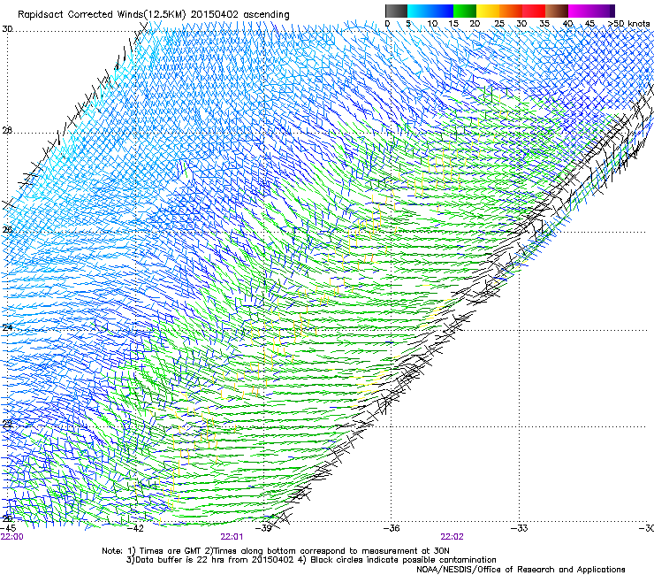654x575 pixels.
Task: Click the purple time label '22:01'
Action: click(x=232, y=537)
